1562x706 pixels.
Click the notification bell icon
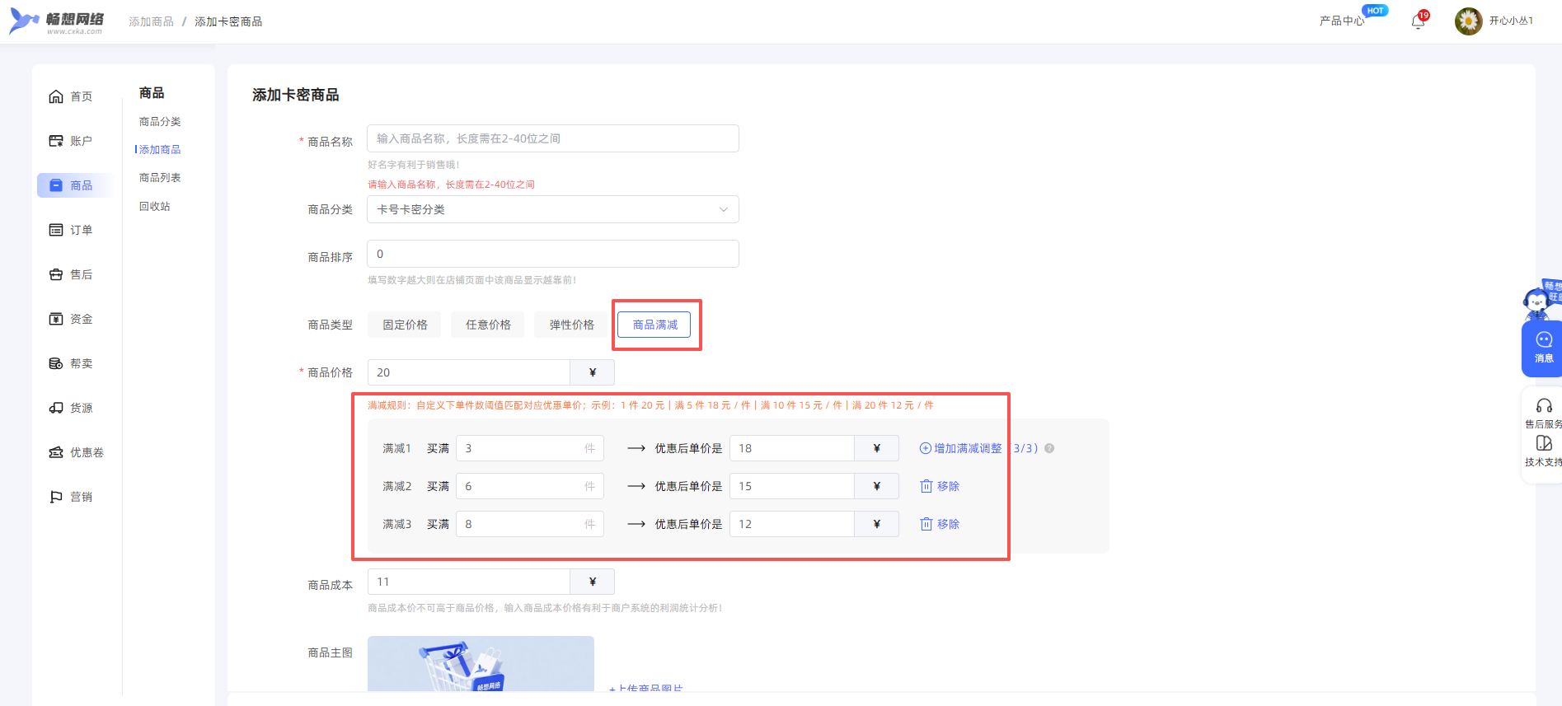coord(1418,21)
